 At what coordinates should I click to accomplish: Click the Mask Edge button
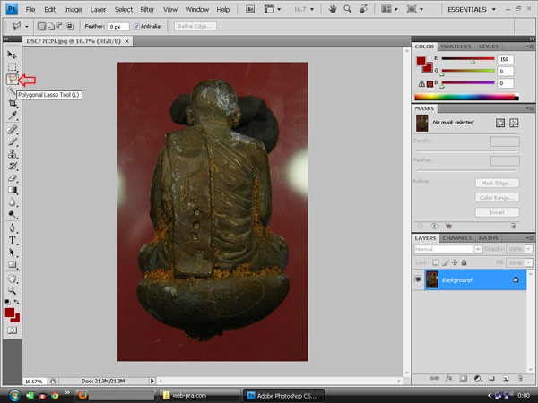[x=497, y=183]
